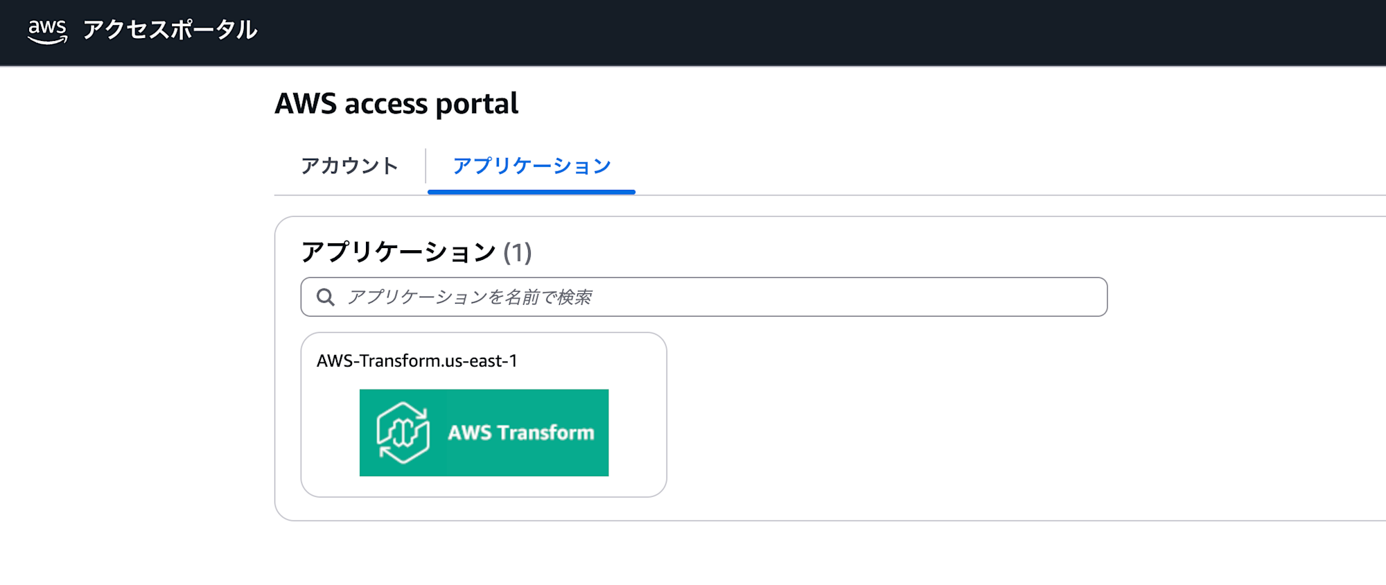Click the right end of the search box
Image resolution: width=1386 pixels, height=585 pixels.
point(1088,297)
